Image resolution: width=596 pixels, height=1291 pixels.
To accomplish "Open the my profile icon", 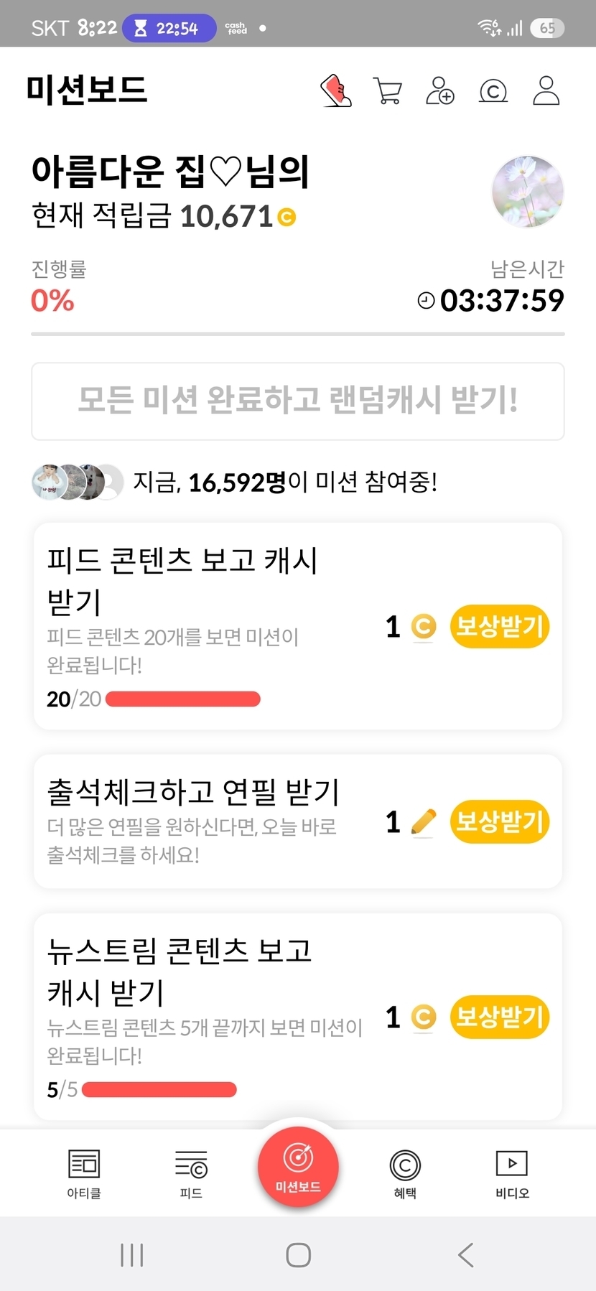I will pos(546,91).
